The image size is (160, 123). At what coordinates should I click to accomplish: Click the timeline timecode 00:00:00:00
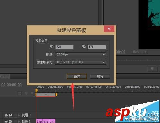point(12,85)
